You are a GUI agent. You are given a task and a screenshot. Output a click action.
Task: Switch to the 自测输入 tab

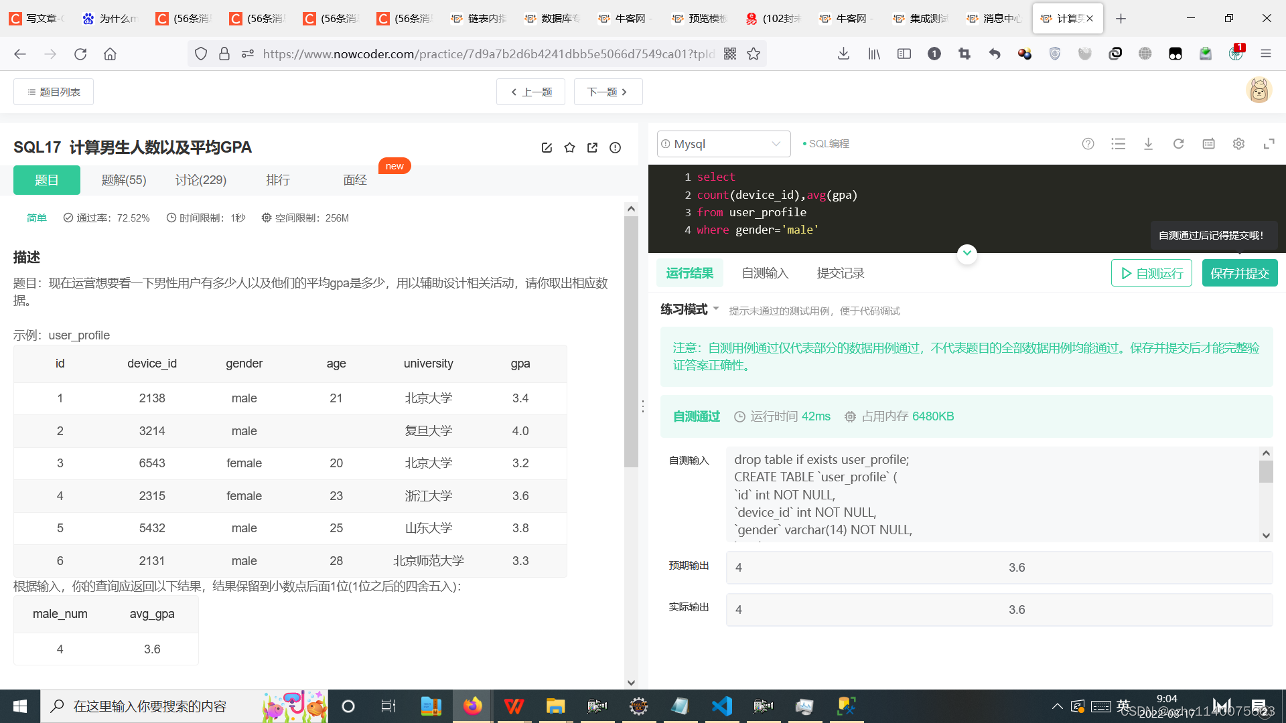click(x=765, y=272)
